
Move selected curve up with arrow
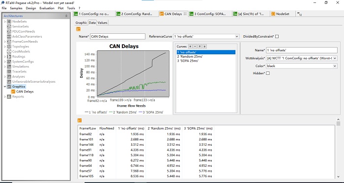[200, 46]
